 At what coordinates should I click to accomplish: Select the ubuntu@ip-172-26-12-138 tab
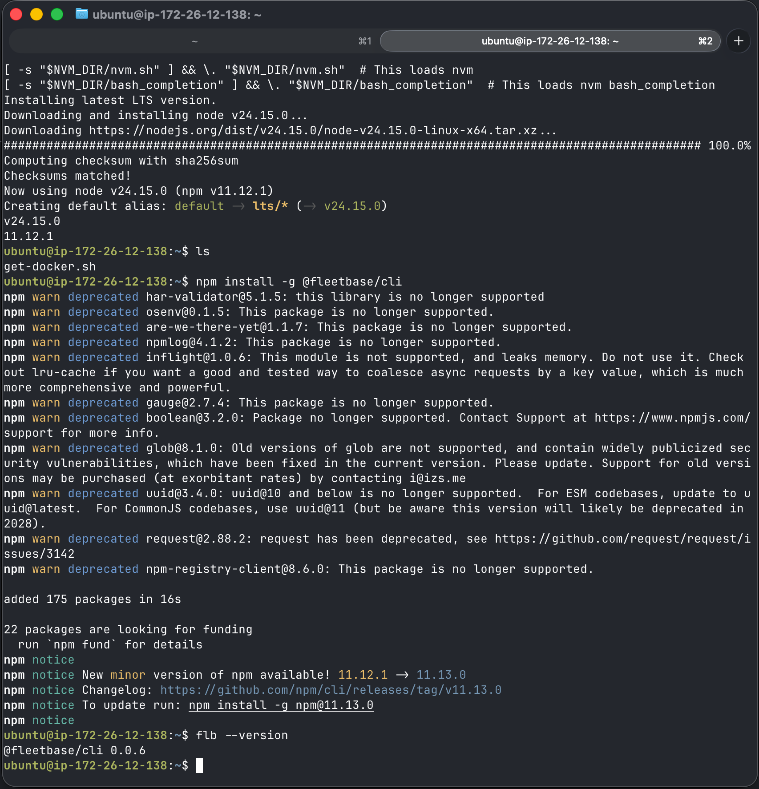pyautogui.click(x=550, y=41)
